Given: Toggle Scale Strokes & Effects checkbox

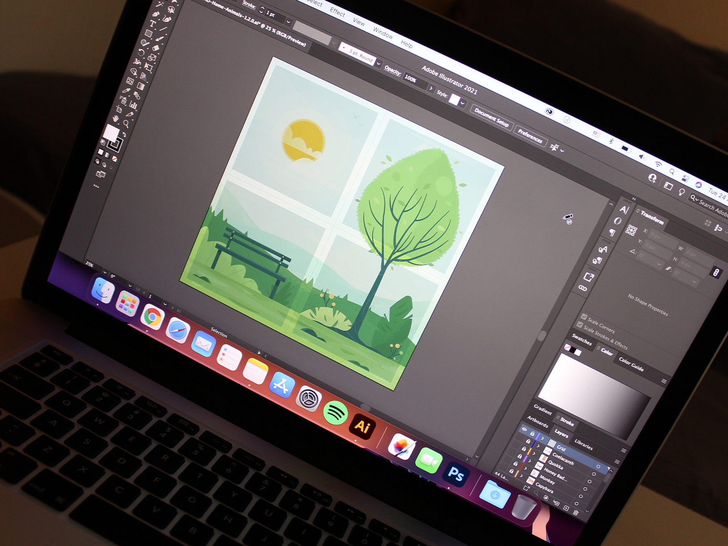Looking at the screenshot, I should coord(580,324).
